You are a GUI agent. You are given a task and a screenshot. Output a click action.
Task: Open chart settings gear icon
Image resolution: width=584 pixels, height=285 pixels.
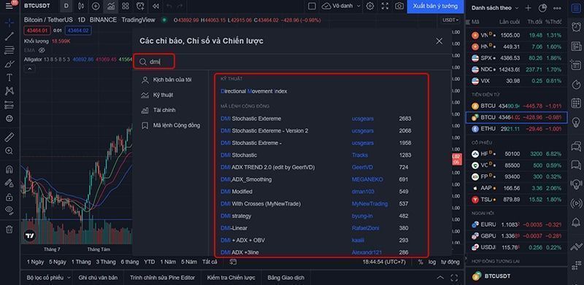coord(370,6)
